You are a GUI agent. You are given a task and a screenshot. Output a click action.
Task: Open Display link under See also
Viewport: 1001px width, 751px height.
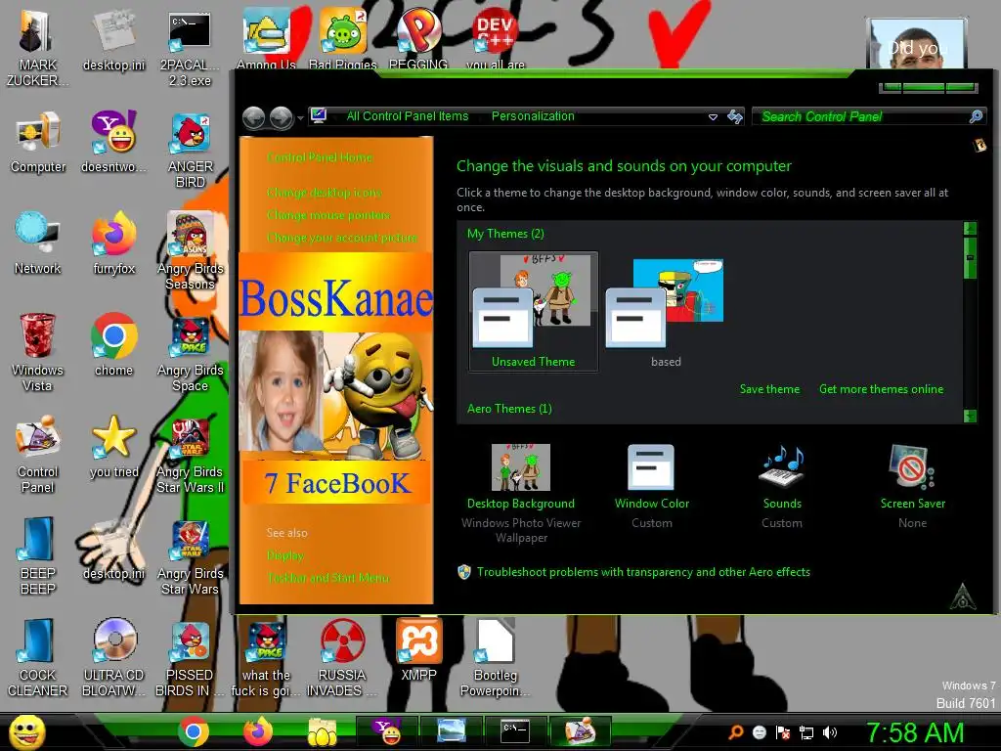[284, 555]
